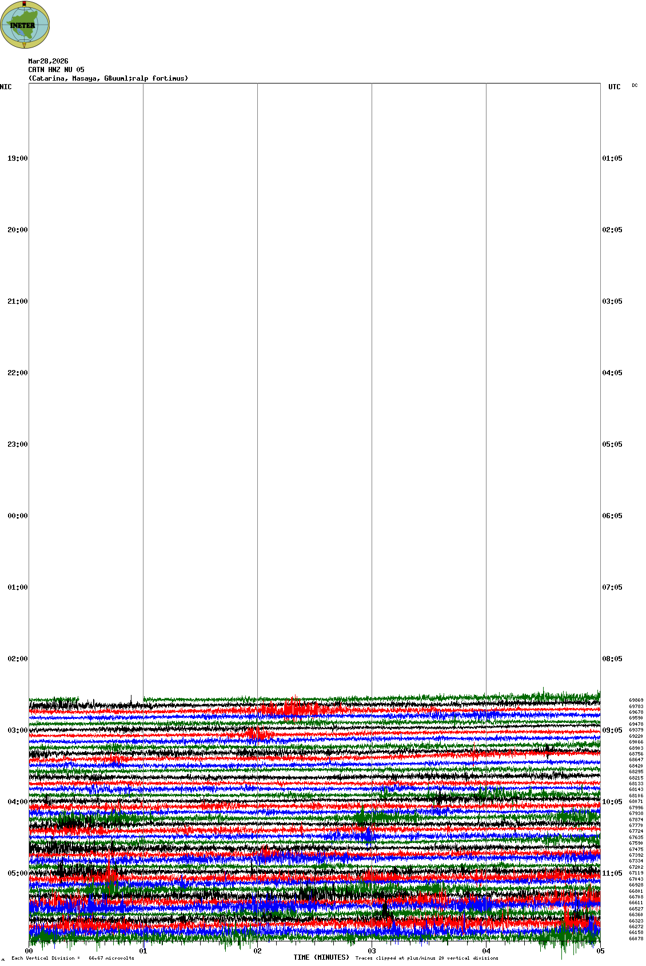Viewport: 646px width, 966px height.
Task: Click the UTC time zone label
Action: click(x=614, y=87)
